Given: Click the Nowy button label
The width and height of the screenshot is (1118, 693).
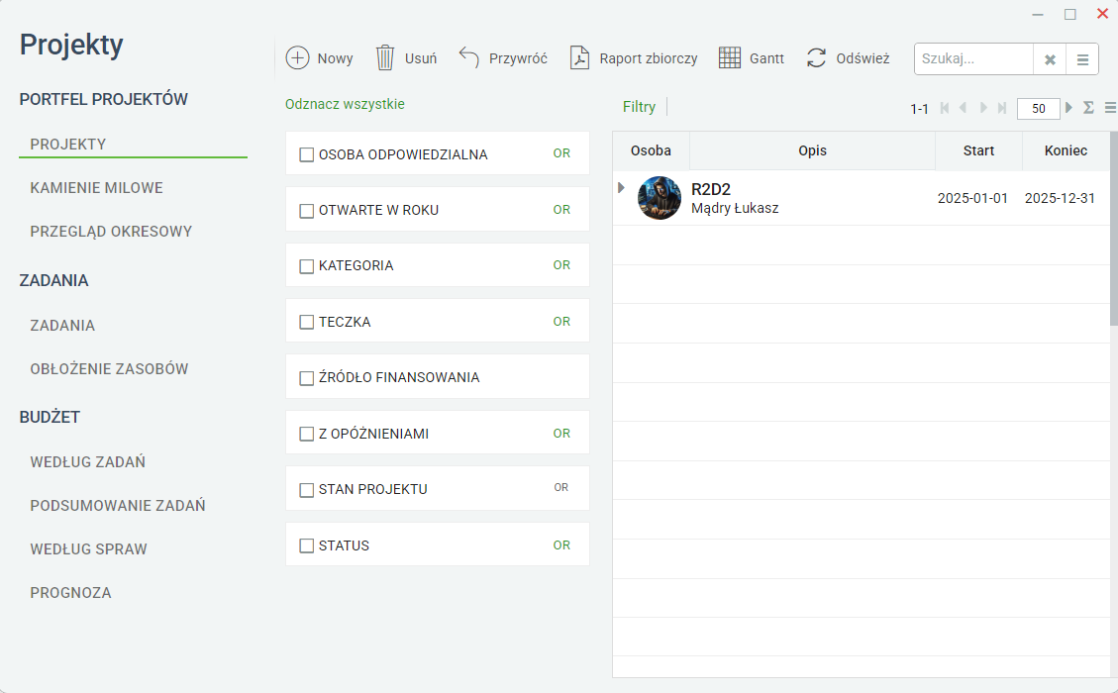Looking at the screenshot, I should [335, 58].
